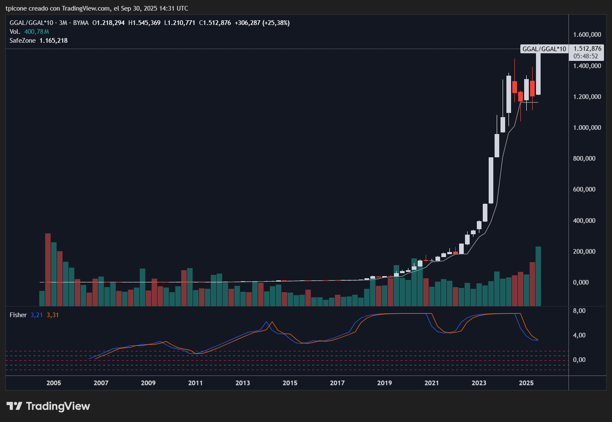Click the tallest red volume bar in 2005
Image resolution: width=612 pixels, height=422 pixels.
(48, 269)
